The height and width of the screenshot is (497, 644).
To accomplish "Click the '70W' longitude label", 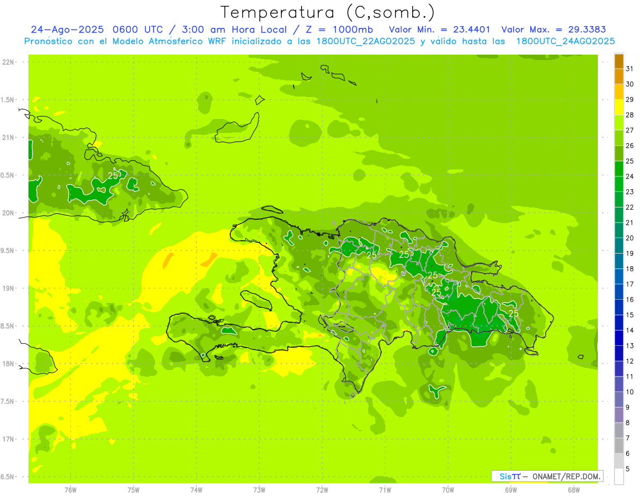I will pyautogui.click(x=448, y=490).
